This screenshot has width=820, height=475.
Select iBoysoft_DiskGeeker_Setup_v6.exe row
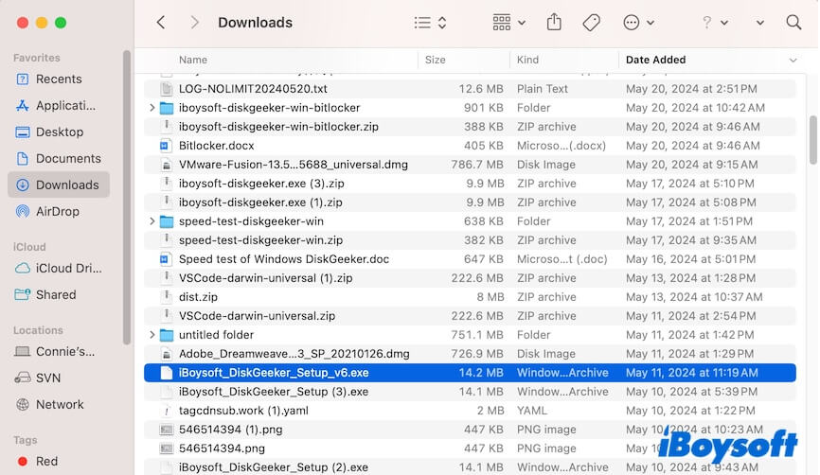[470, 373]
